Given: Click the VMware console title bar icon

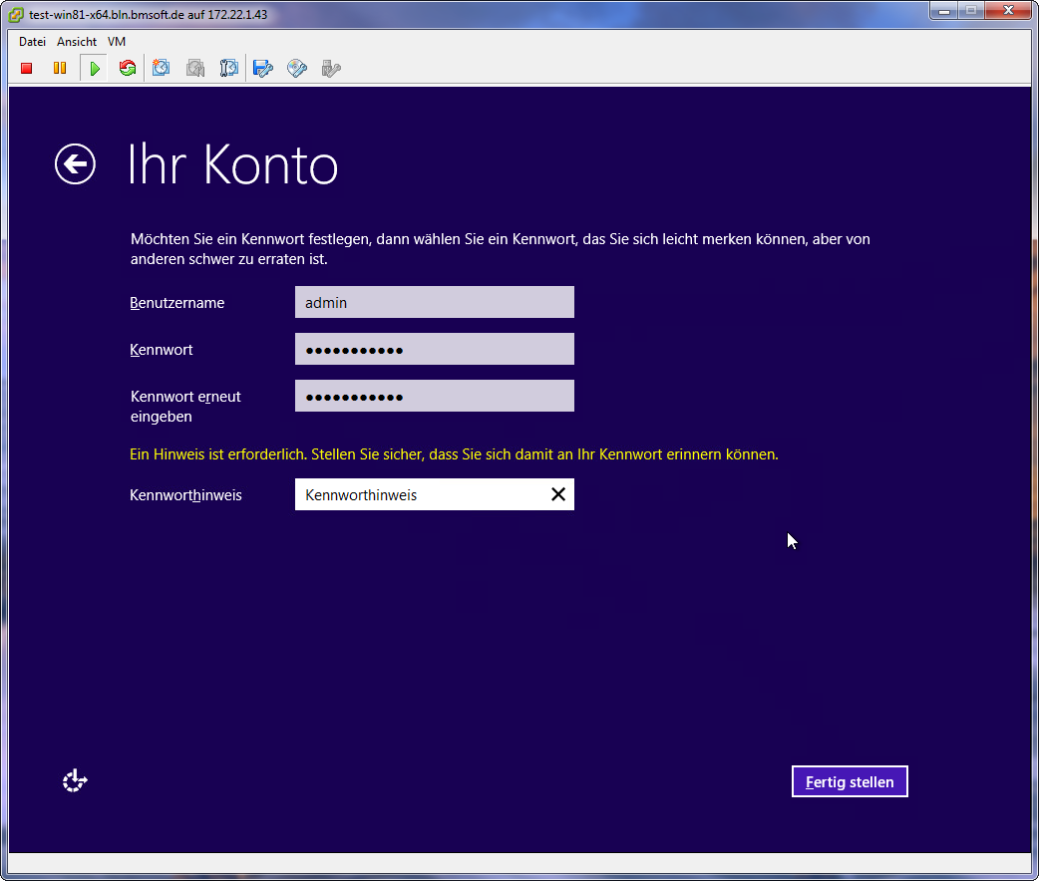Looking at the screenshot, I should [x=16, y=15].
